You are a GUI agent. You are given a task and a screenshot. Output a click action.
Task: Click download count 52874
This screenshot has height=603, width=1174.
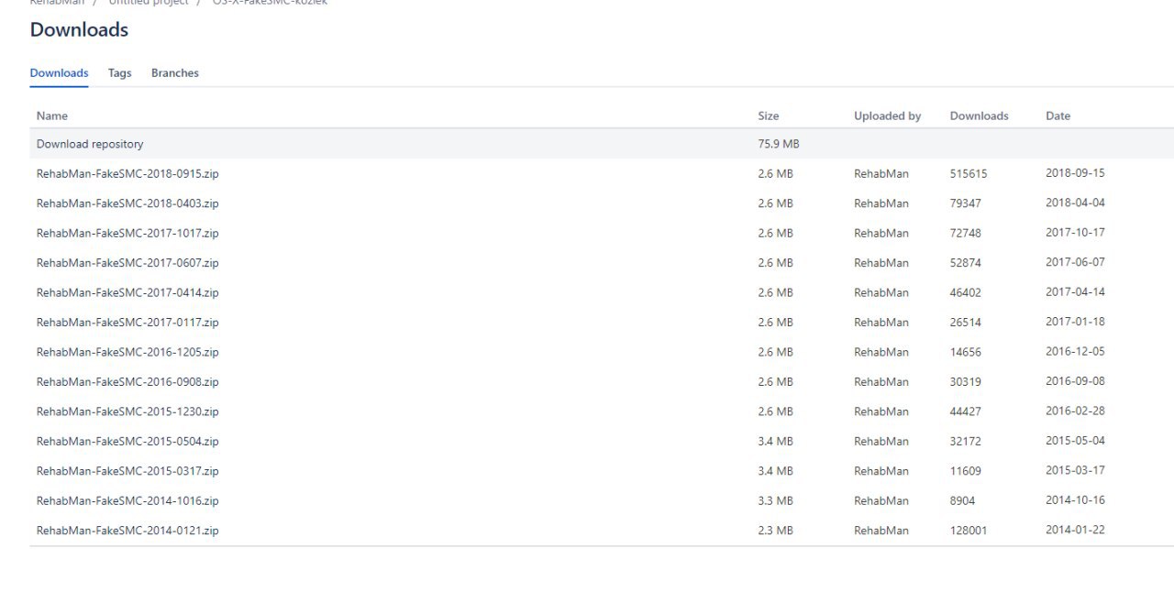[x=966, y=263]
